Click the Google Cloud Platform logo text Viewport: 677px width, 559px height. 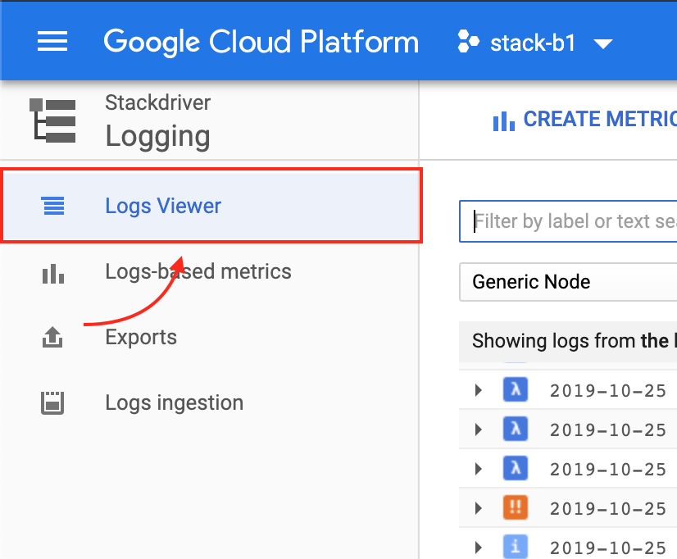[x=261, y=42]
